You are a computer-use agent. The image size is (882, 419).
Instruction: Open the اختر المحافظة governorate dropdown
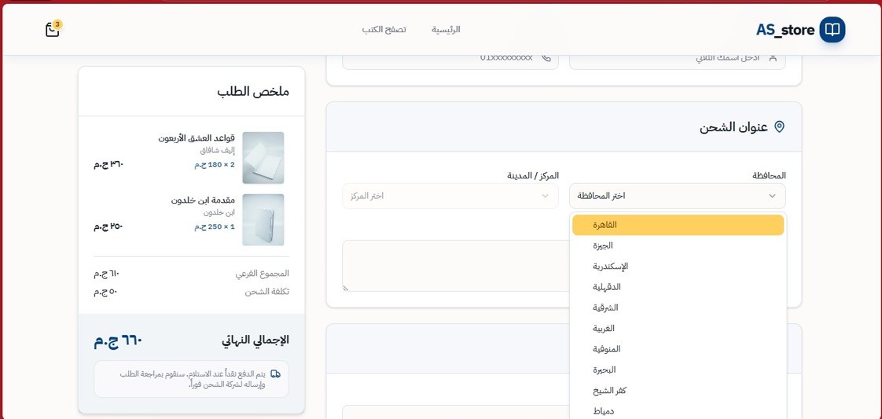tap(678, 196)
